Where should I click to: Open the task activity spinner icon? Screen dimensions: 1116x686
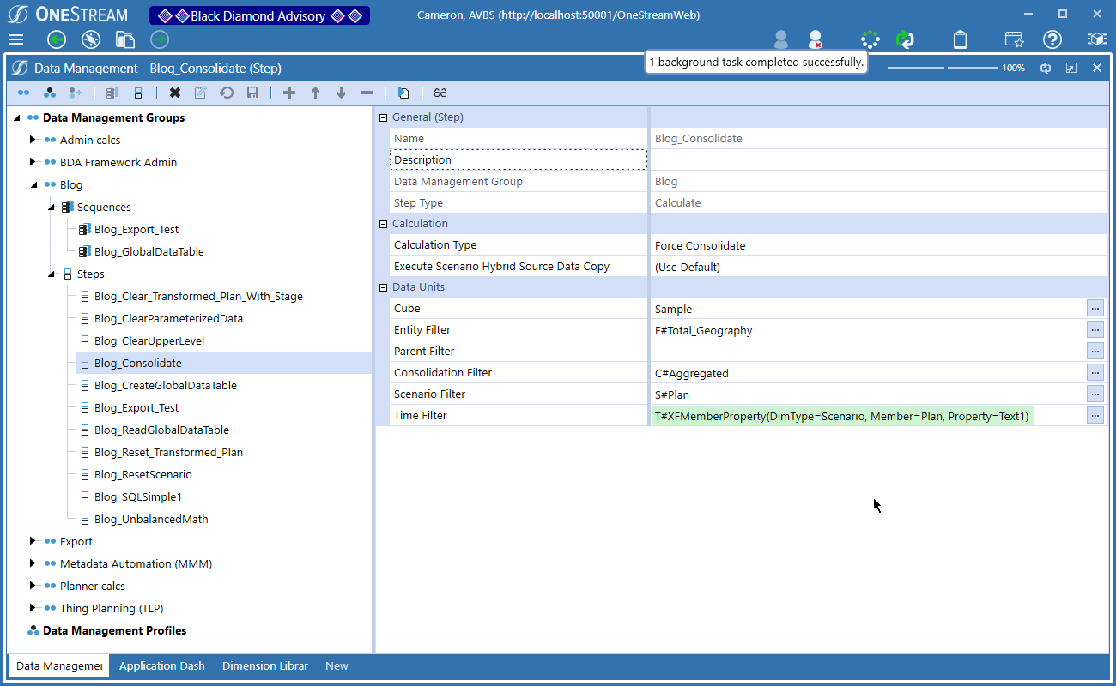[x=870, y=39]
